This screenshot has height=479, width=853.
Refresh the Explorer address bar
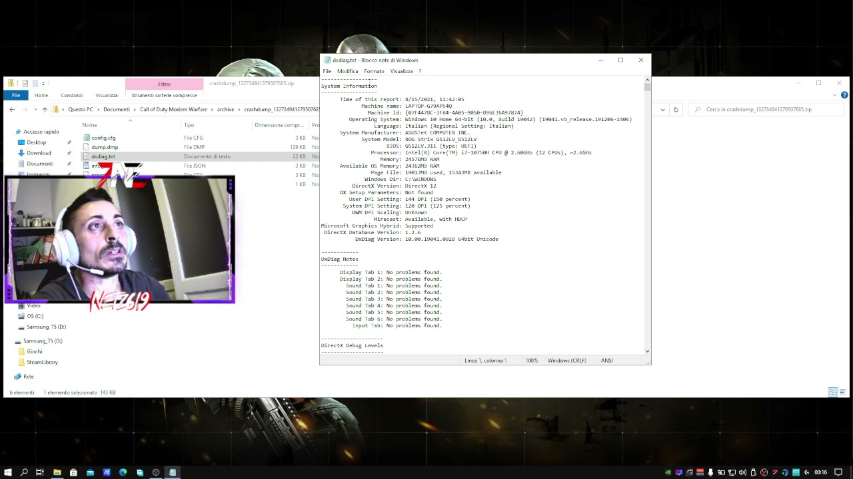676,110
